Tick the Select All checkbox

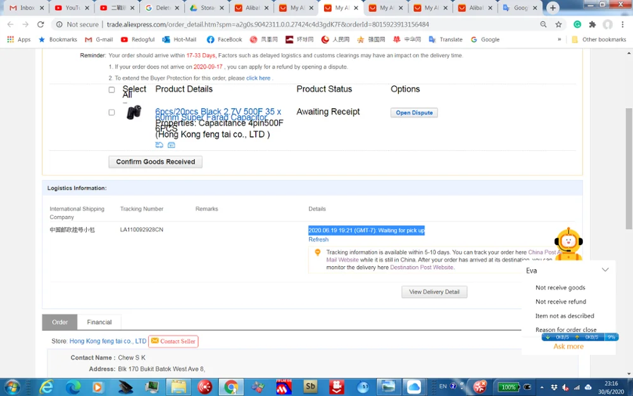click(x=111, y=90)
